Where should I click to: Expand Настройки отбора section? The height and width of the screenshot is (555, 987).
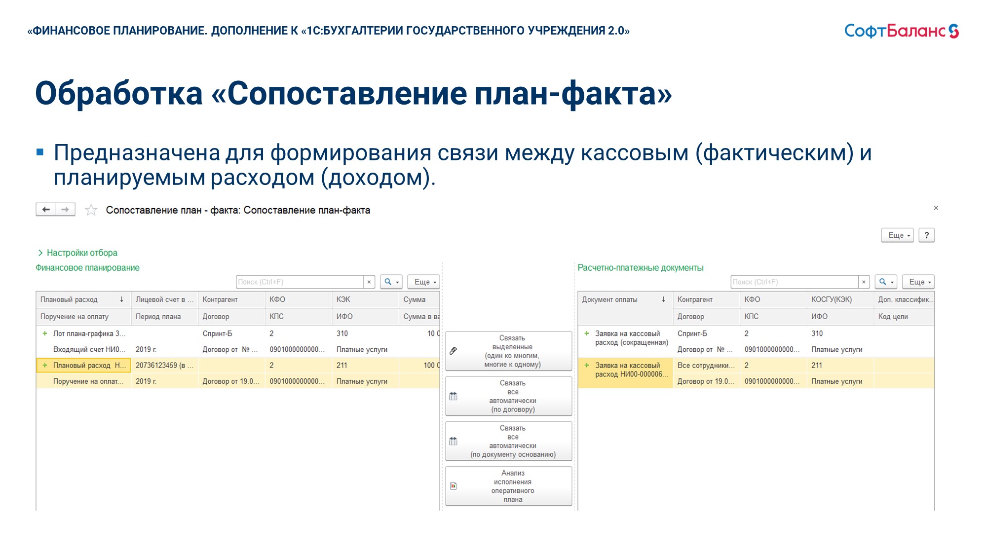coord(77,253)
